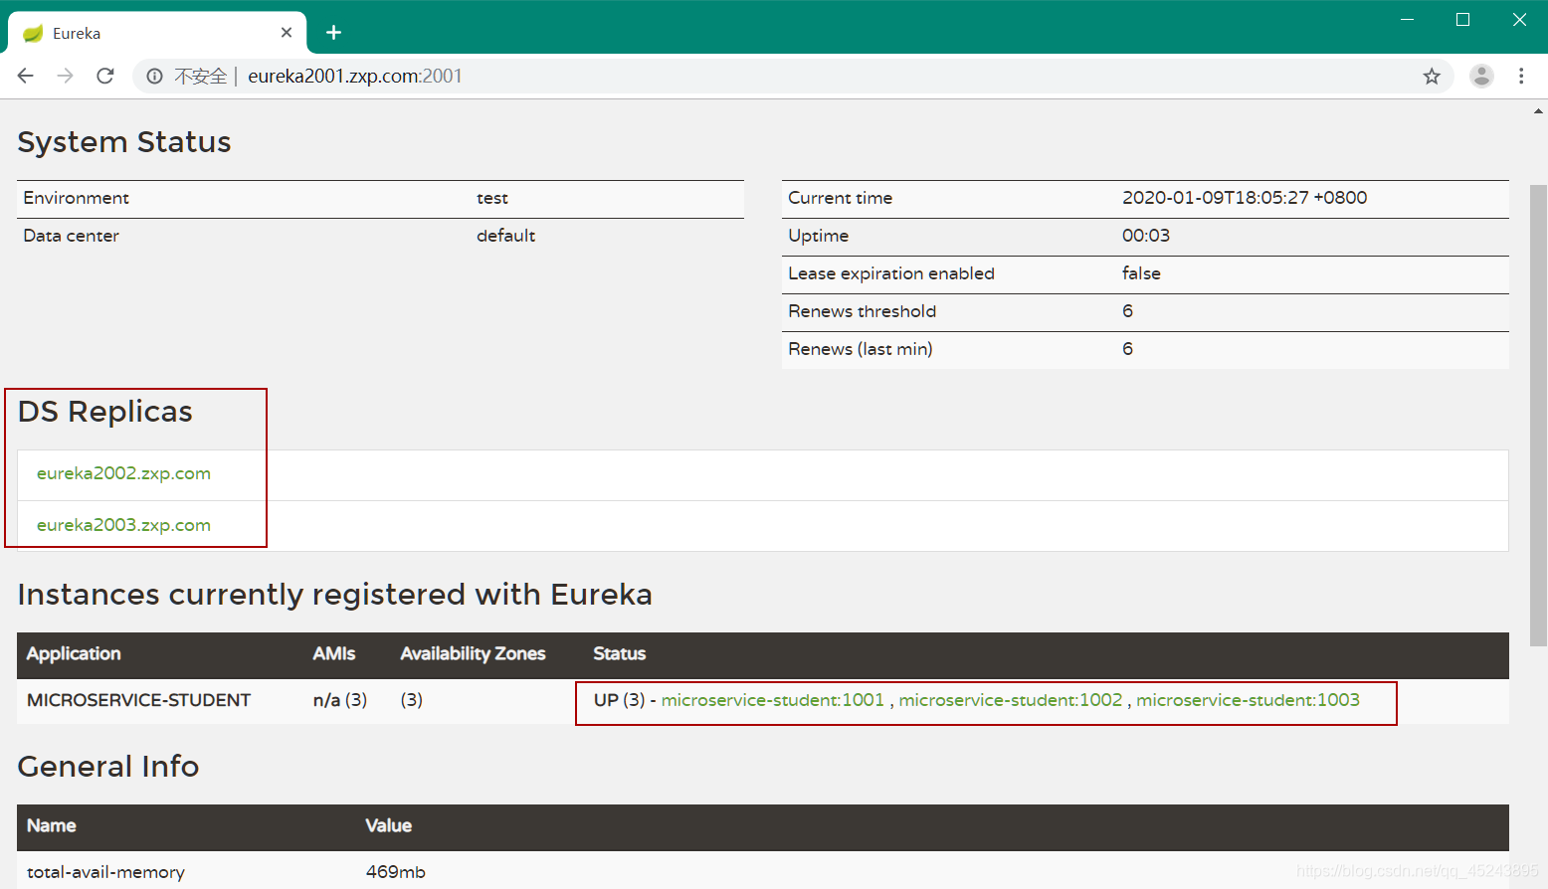The width and height of the screenshot is (1548, 889).
Task: Open replica link eureka2003.zxp.com
Action: 123,525
